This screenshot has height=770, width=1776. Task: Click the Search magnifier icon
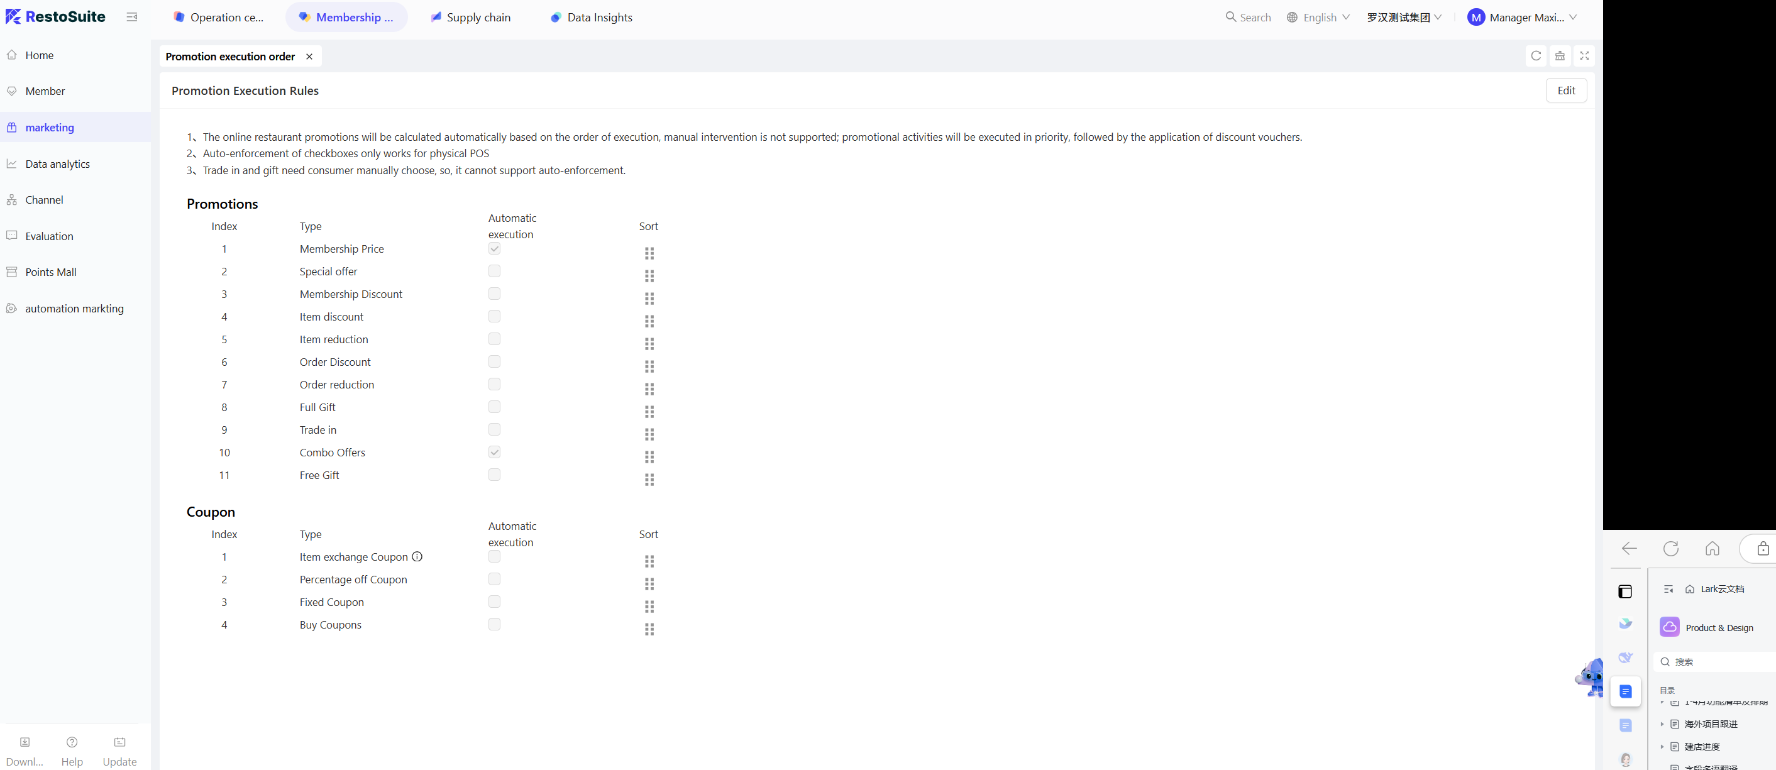tap(1231, 16)
